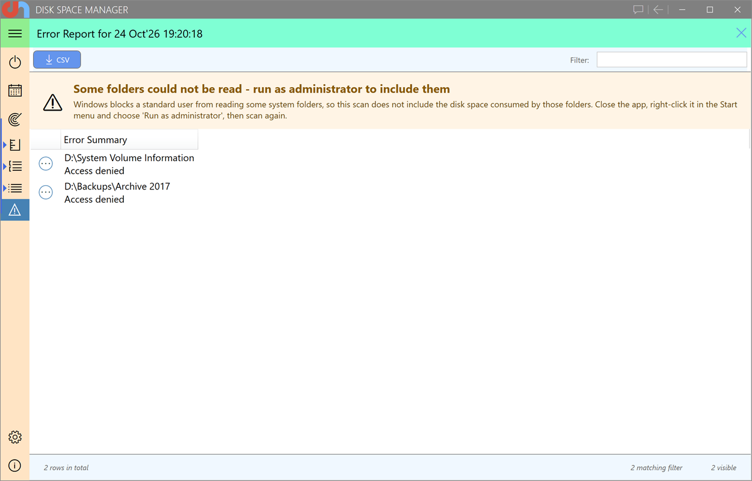Click the '2 matching filter' status text
The height and width of the screenshot is (481, 752).
pyautogui.click(x=656, y=468)
